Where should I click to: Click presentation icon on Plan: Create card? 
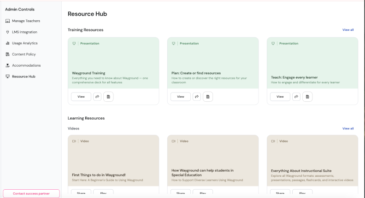(x=173, y=43)
